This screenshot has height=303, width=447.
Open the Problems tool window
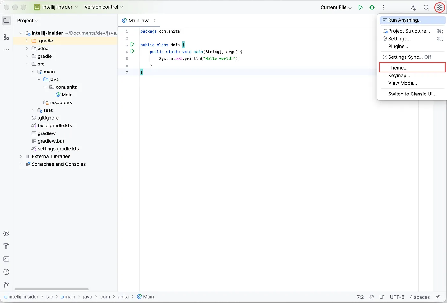(x=6, y=272)
